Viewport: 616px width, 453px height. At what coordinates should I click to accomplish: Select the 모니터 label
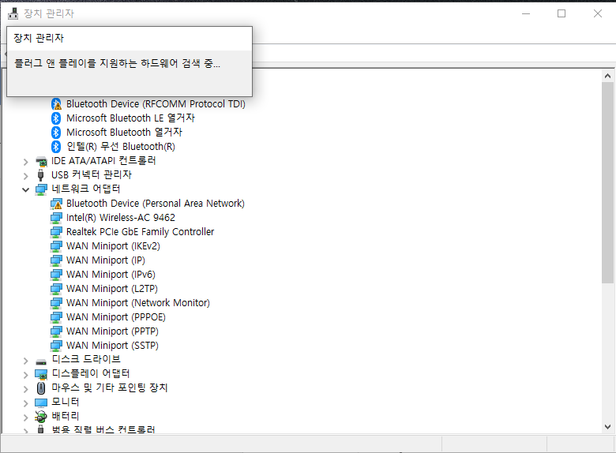point(66,402)
